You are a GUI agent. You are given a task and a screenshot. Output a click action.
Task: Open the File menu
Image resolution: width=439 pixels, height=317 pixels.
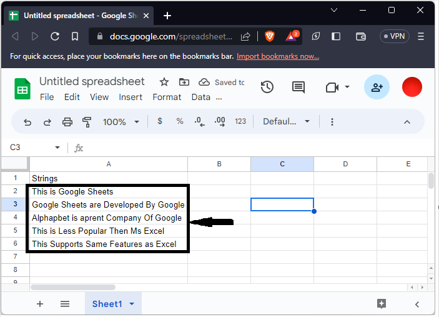pos(47,97)
